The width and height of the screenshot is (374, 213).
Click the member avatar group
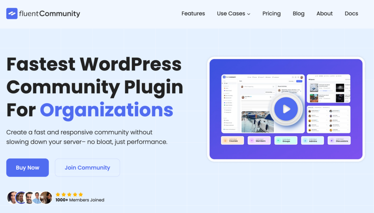pos(30,198)
